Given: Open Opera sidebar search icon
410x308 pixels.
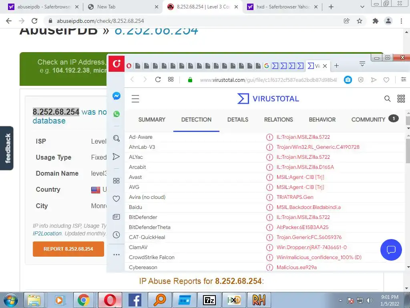Looking at the screenshot, I should (117, 138).
